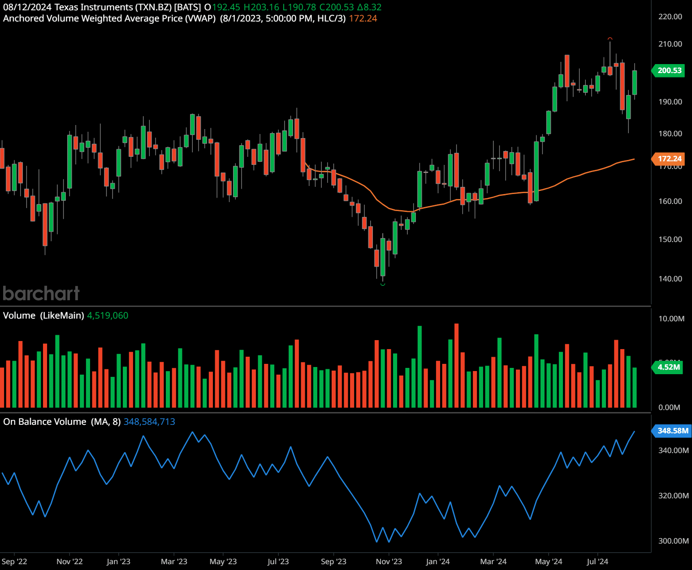This screenshot has height=570, width=692.
Task: Click the May '24 date axis label
Action: (x=549, y=561)
